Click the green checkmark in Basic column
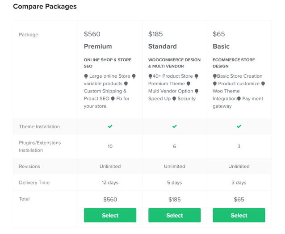Screen dimensions: 285x234 [x=239, y=126]
